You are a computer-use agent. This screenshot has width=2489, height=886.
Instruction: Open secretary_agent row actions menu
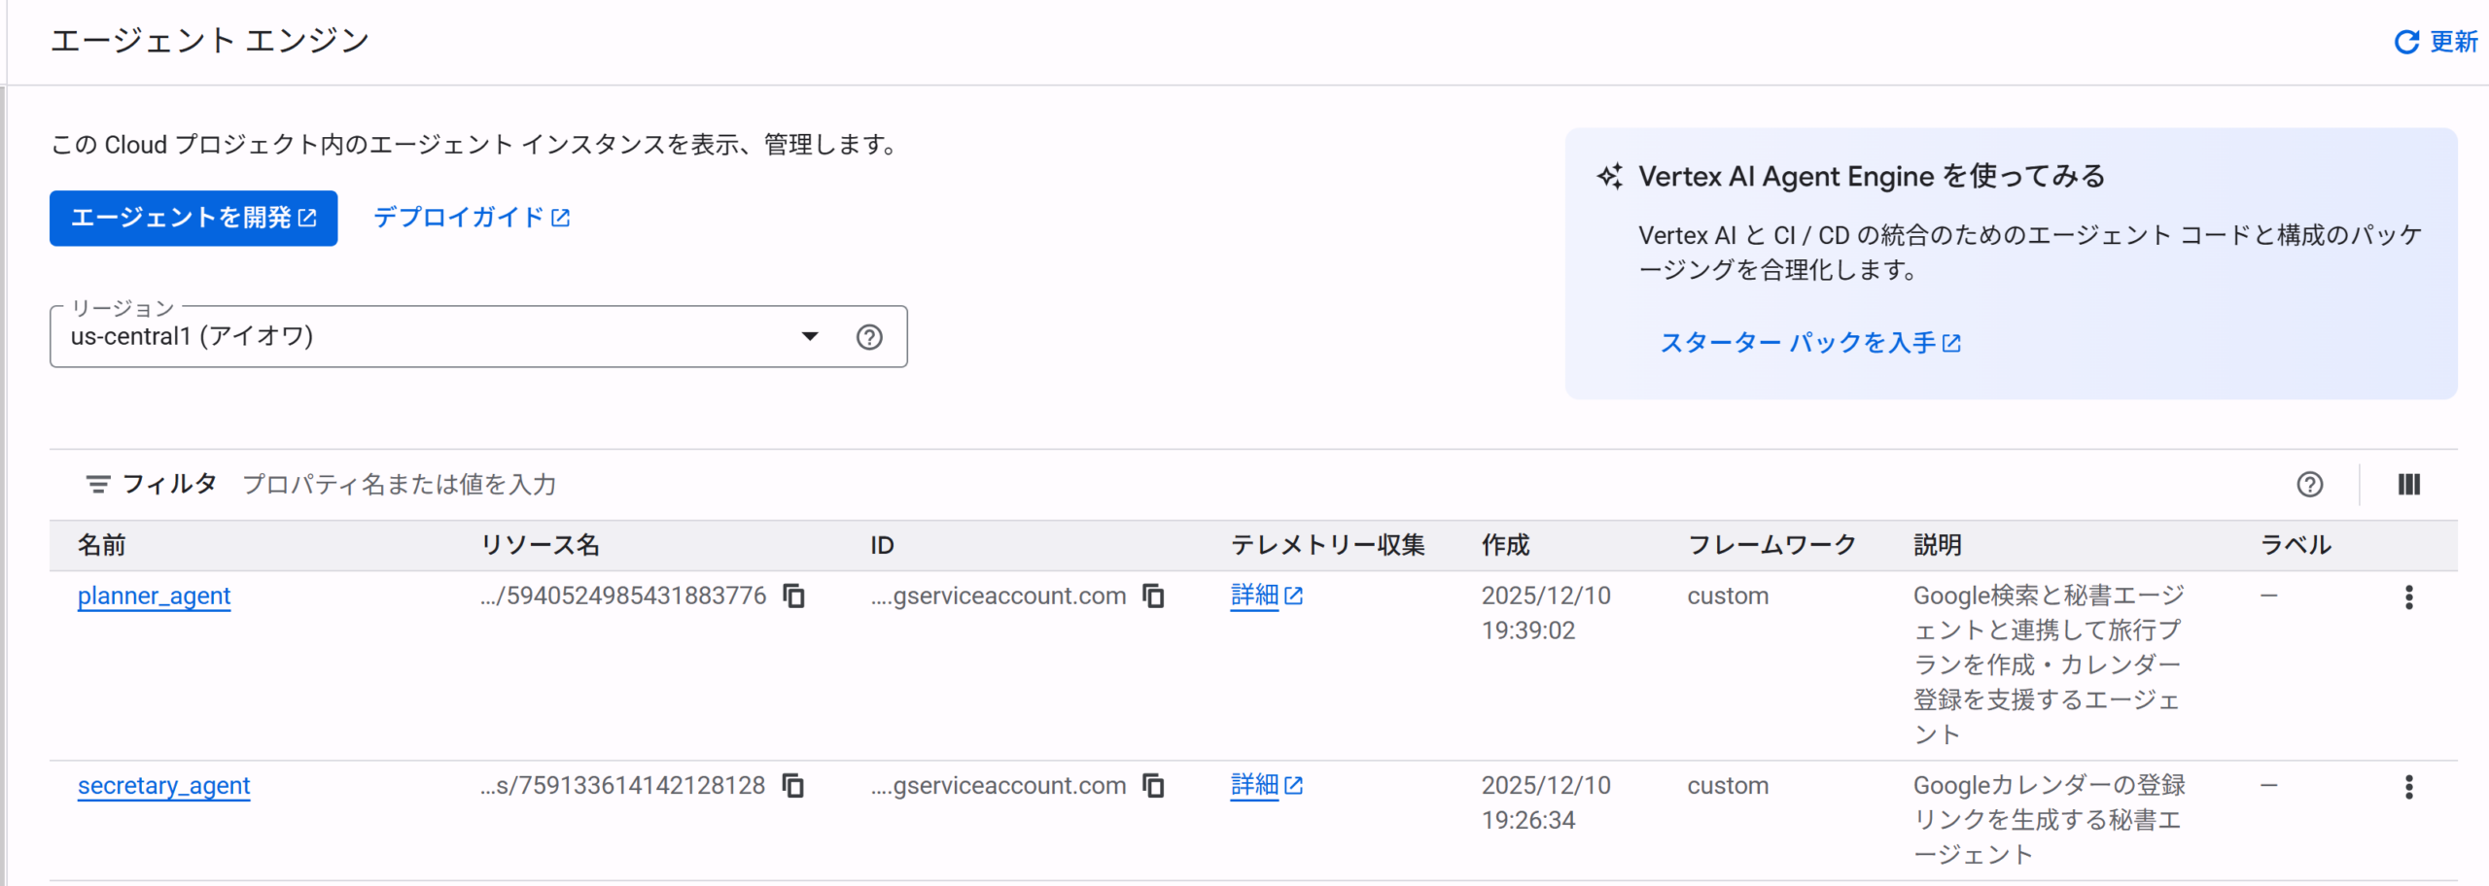[x=2408, y=787]
